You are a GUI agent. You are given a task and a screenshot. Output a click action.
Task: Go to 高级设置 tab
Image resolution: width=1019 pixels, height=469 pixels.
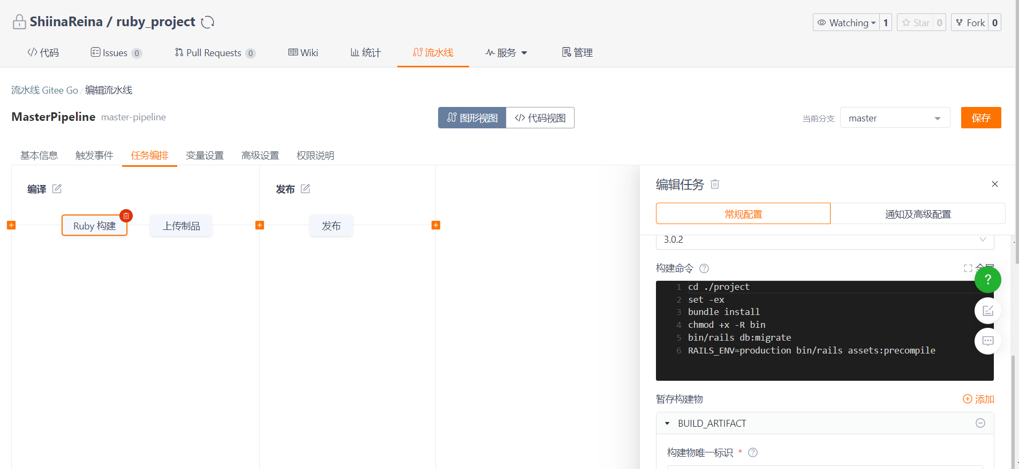260,155
